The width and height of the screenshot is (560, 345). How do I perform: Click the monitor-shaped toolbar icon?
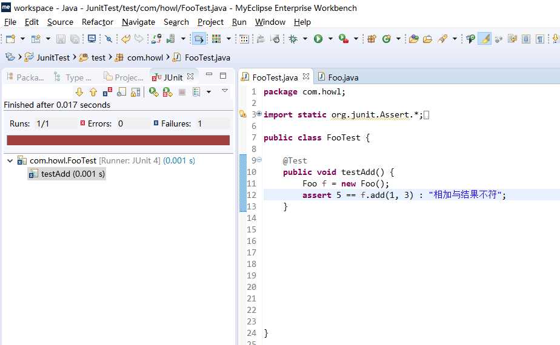pyautogui.click(x=92, y=39)
